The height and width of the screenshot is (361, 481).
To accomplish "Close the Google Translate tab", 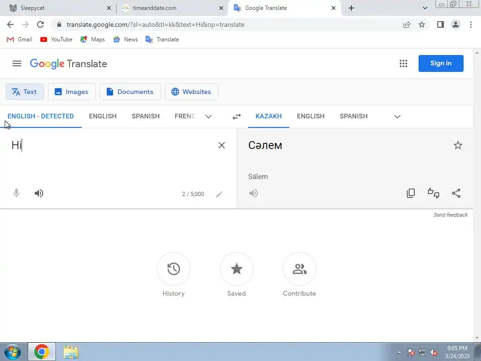I will pos(334,8).
